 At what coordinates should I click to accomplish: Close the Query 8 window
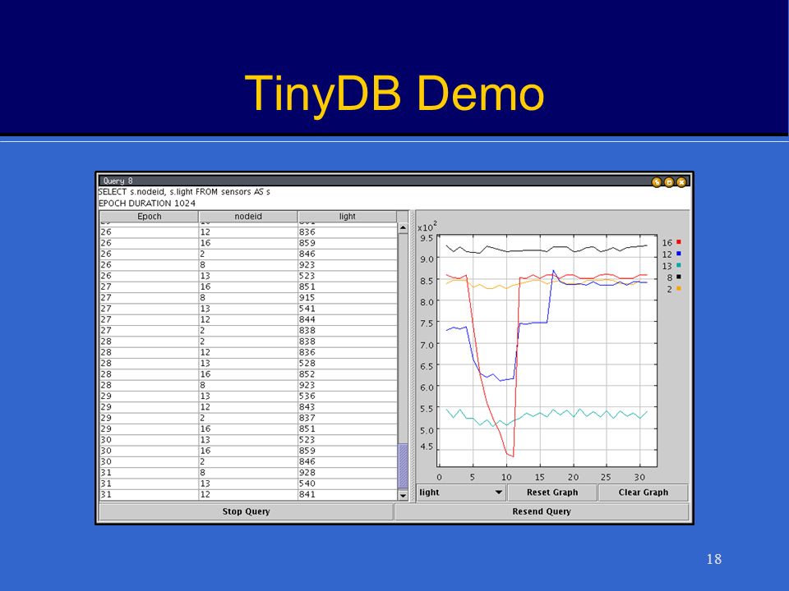point(681,182)
